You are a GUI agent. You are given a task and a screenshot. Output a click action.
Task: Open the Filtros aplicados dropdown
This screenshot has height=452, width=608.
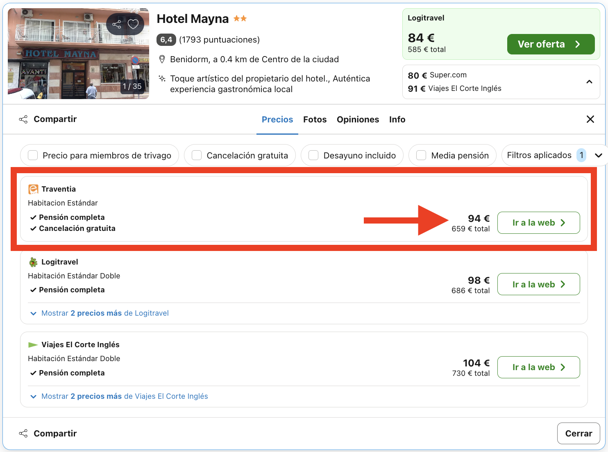click(x=599, y=155)
